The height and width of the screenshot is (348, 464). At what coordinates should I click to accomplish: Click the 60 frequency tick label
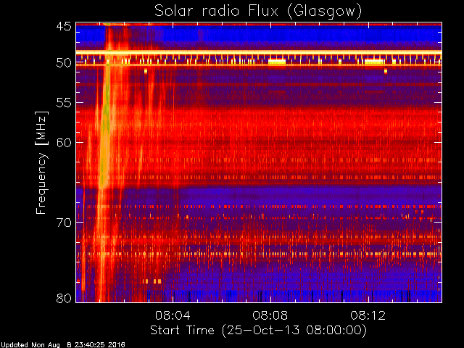(x=64, y=142)
